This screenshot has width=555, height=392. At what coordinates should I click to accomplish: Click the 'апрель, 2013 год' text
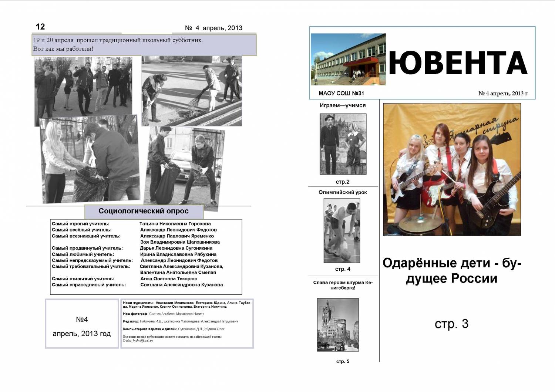pos(82,334)
